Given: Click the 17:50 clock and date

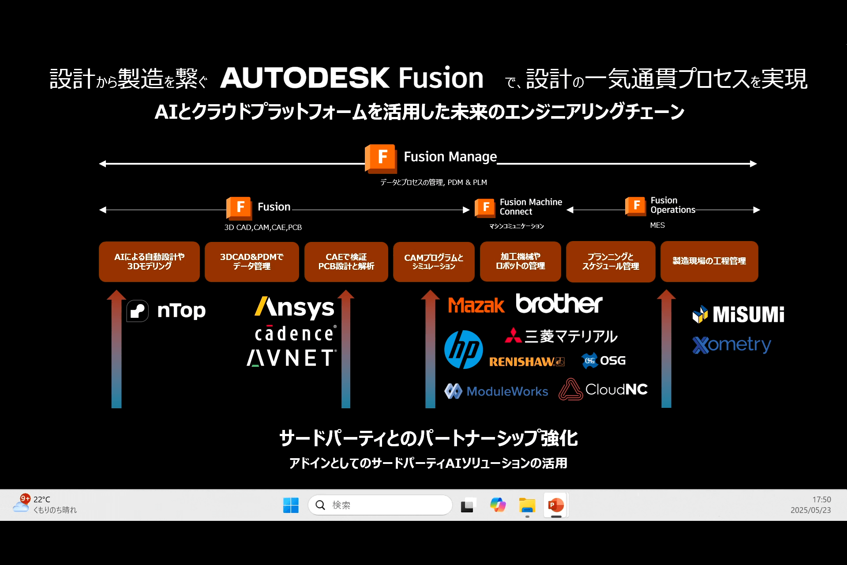Looking at the screenshot, I should pos(811,505).
